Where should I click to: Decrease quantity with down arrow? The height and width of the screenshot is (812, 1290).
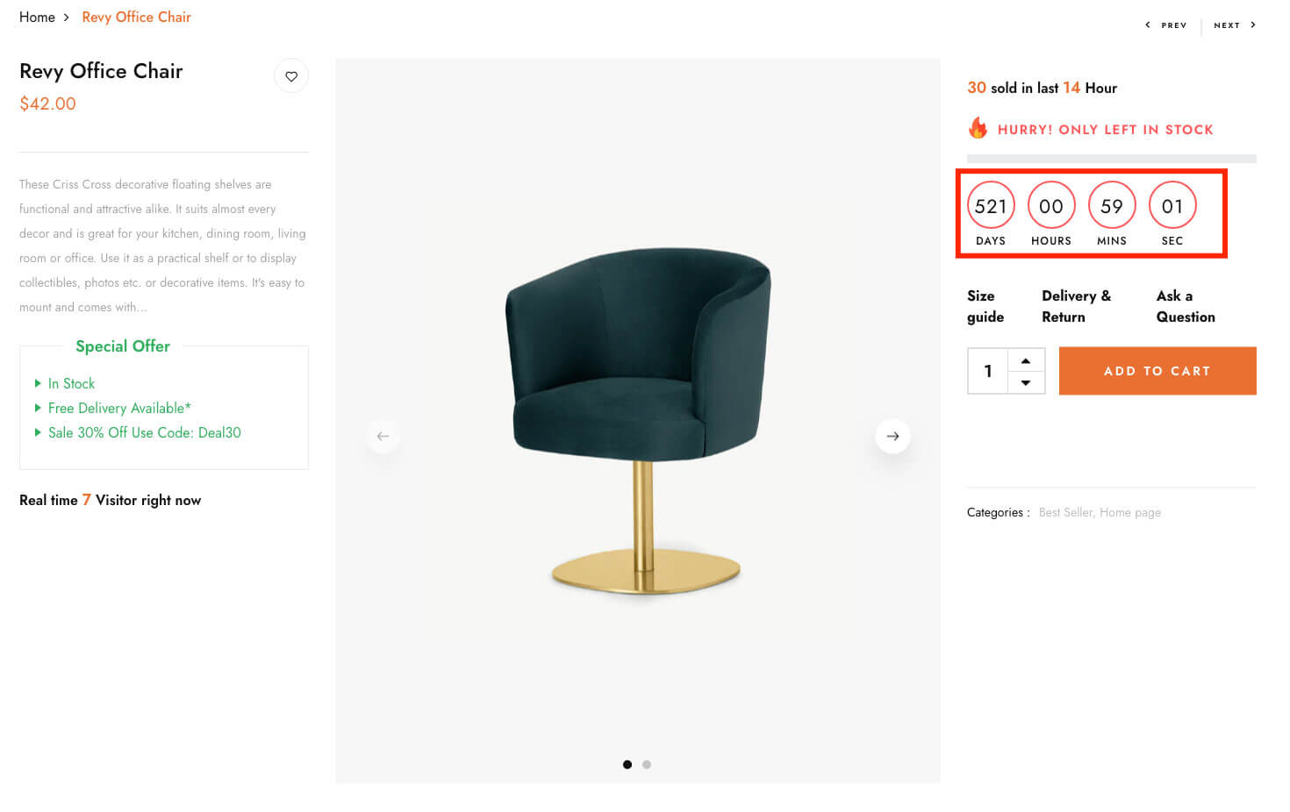pyautogui.click(x=1026, y=382)
